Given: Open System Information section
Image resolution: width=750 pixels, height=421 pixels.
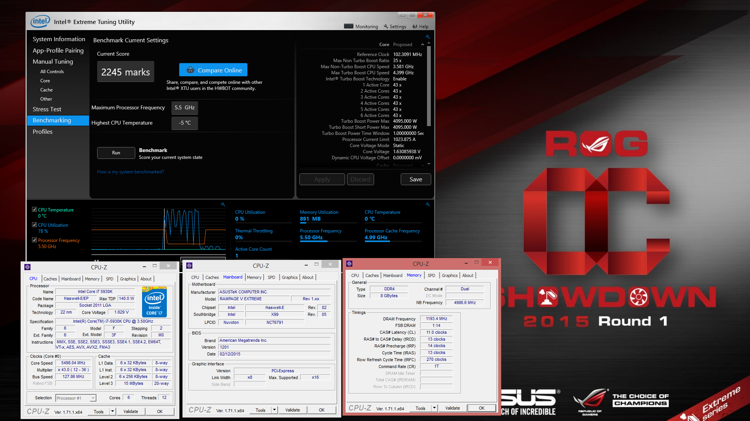Looking at the screenshot, I should 59,39.
